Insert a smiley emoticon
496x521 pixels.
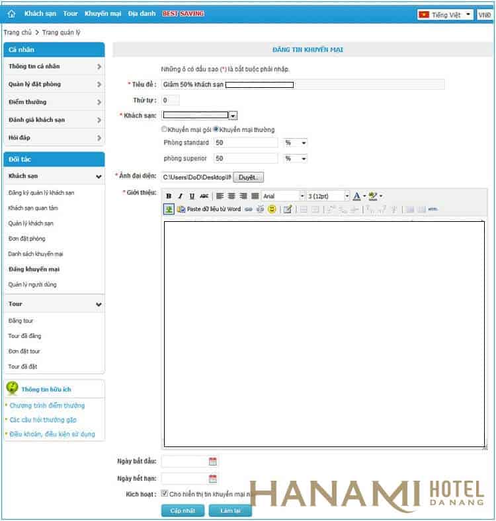click(x=272, y=209)
